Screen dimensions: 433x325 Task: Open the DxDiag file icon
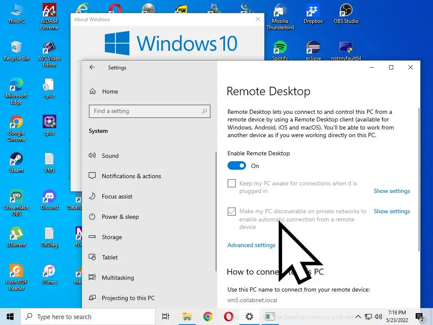(49, 237)
